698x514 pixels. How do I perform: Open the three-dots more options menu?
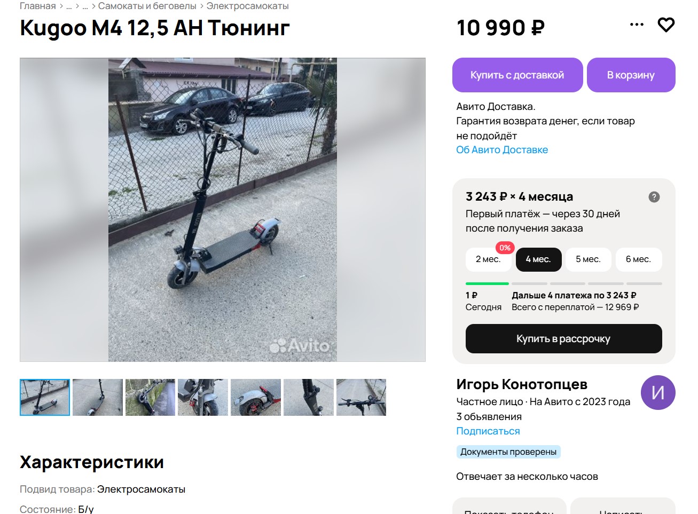(x=637, y=25)
